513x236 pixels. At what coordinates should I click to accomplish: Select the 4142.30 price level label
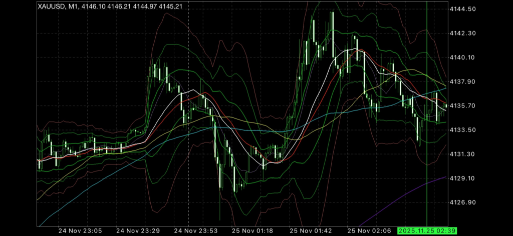tap(463, 33)
